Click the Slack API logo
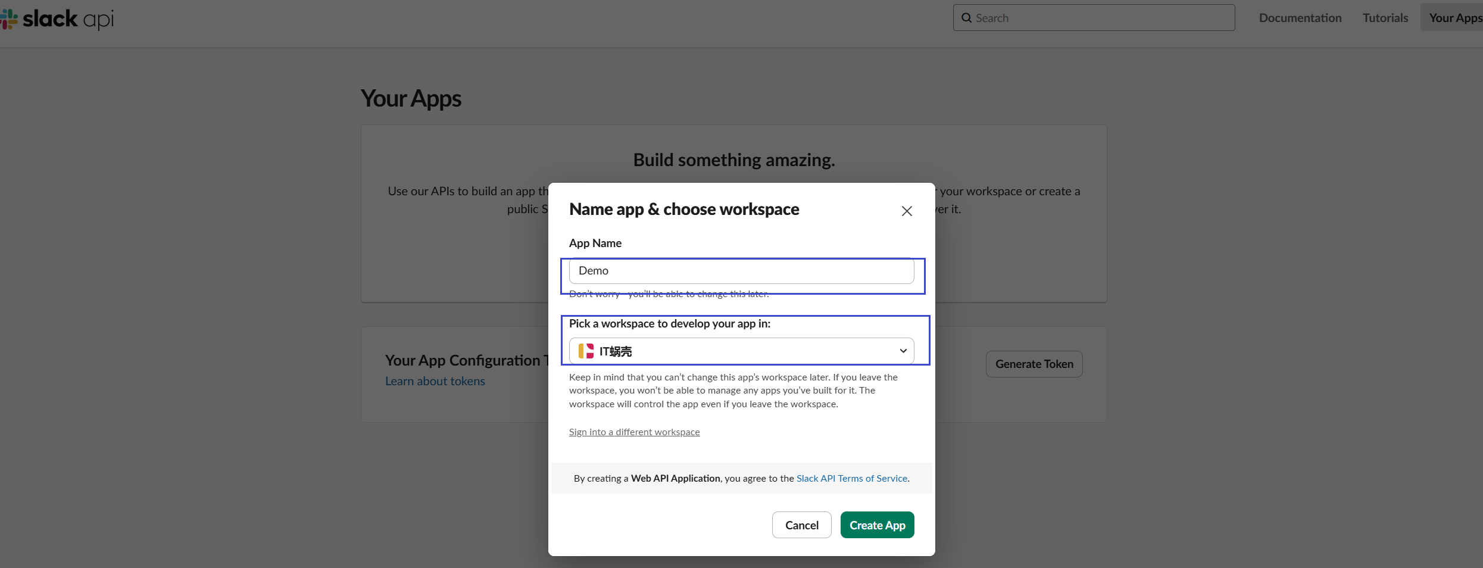 point(57,19)
